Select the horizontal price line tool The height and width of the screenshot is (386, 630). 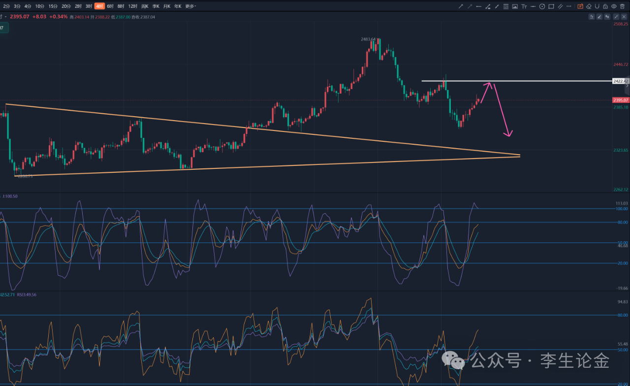533,6
